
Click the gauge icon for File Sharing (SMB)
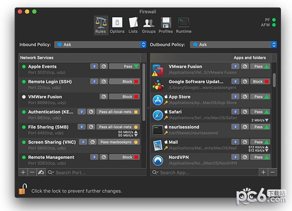(x=91, y=127)
